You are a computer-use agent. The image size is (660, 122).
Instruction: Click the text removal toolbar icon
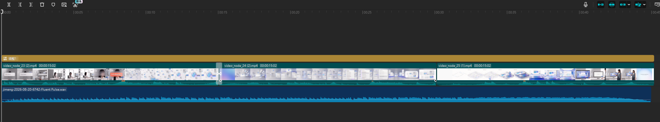tap(64, 5)
